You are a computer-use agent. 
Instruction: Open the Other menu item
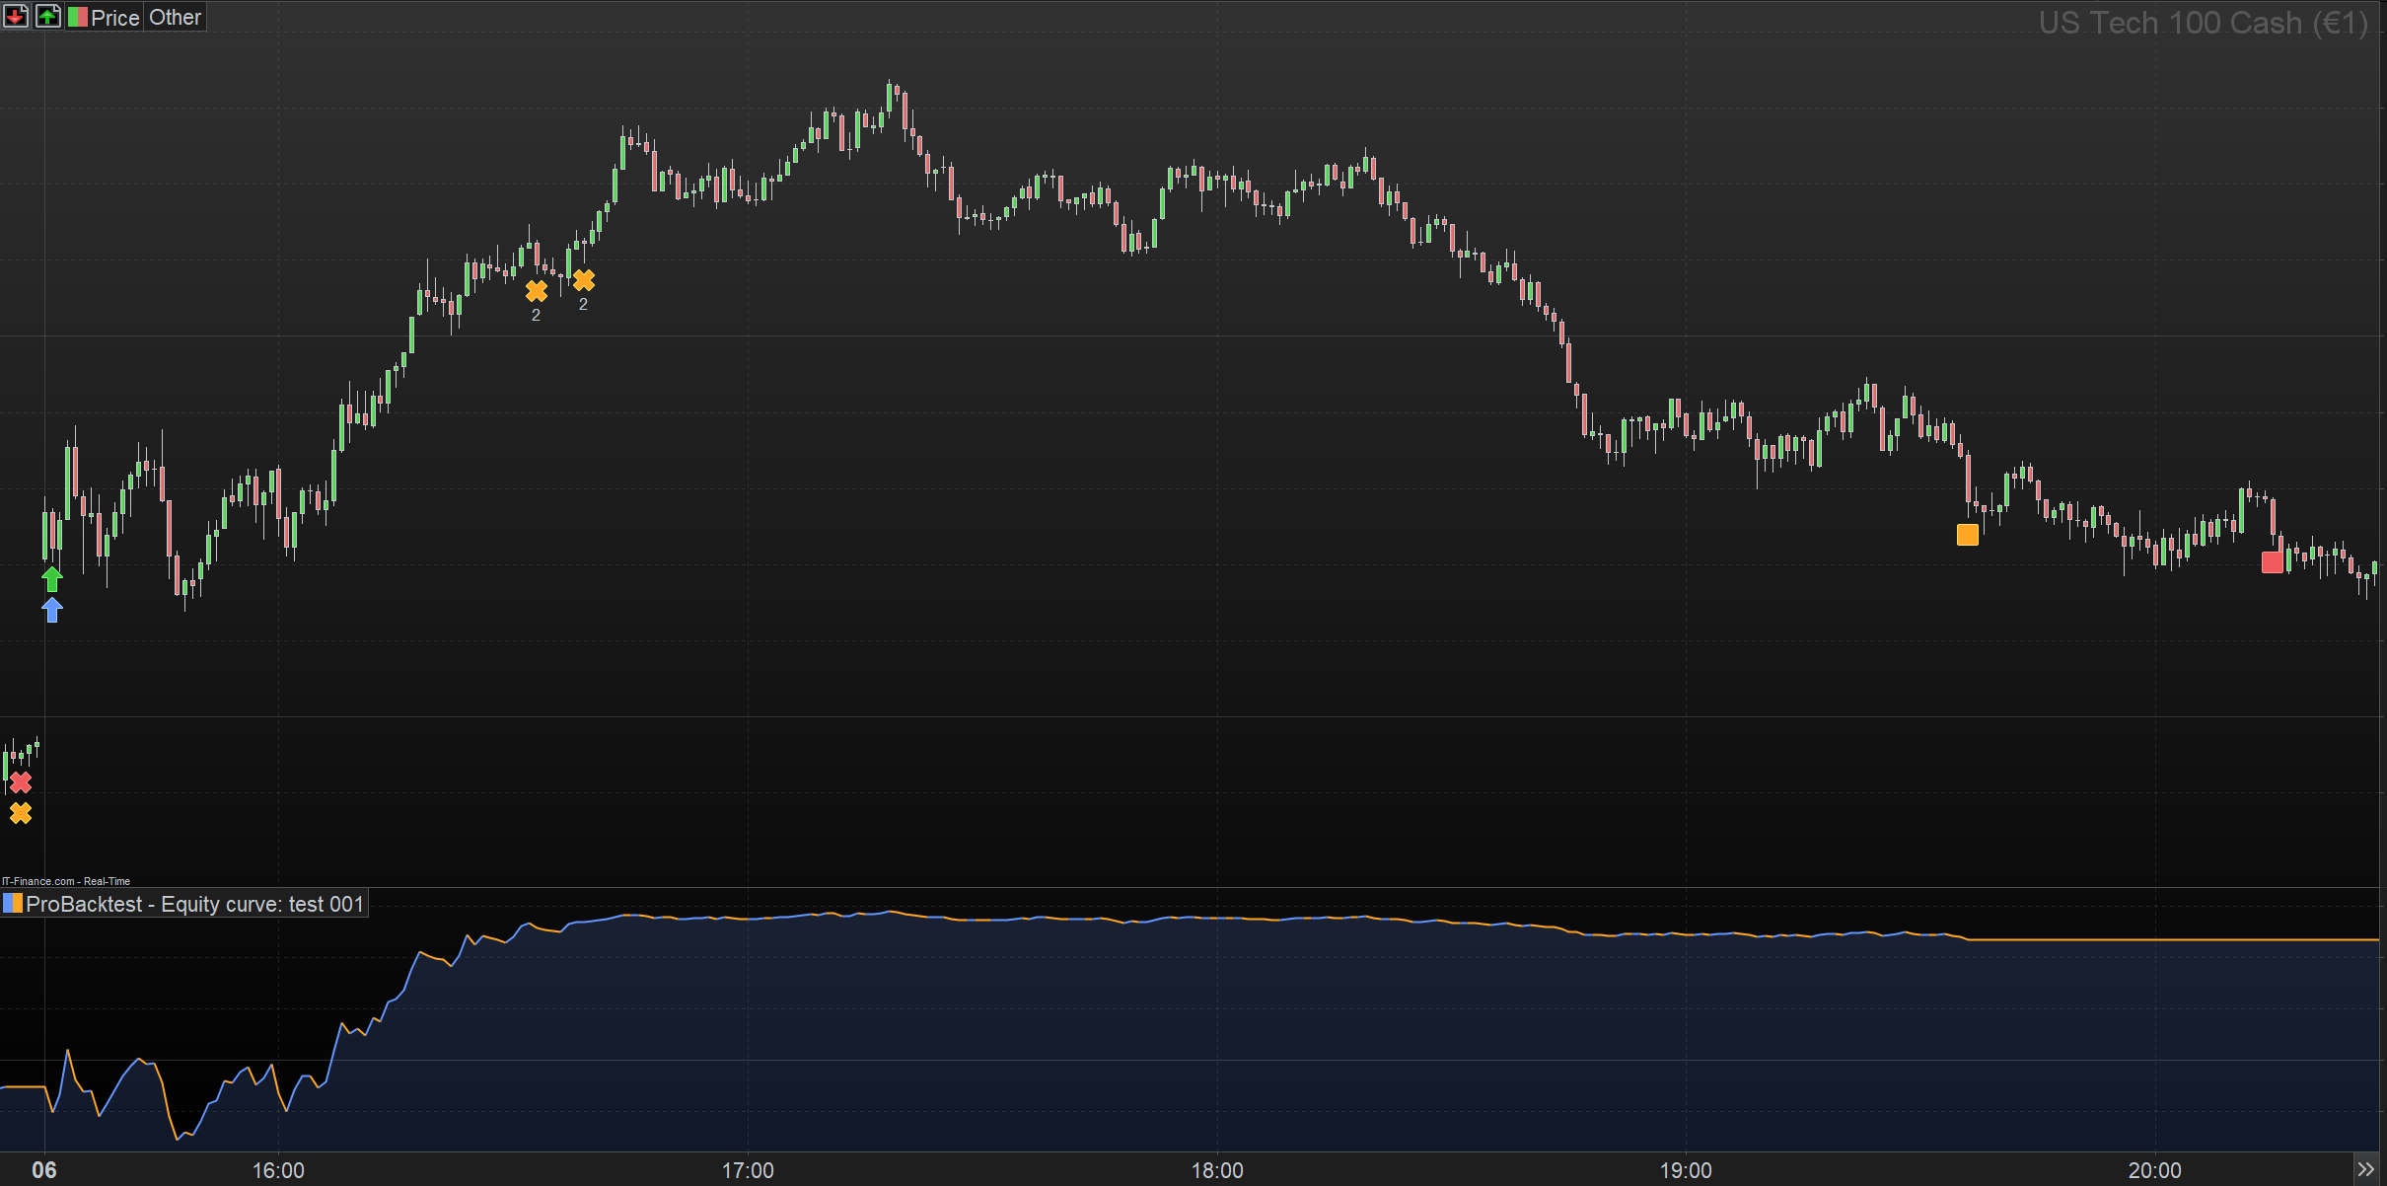pyautogui.click(x=176, y=17)
